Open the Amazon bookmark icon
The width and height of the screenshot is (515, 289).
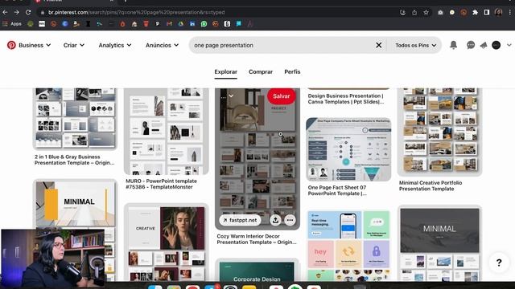tap(76, 24)
